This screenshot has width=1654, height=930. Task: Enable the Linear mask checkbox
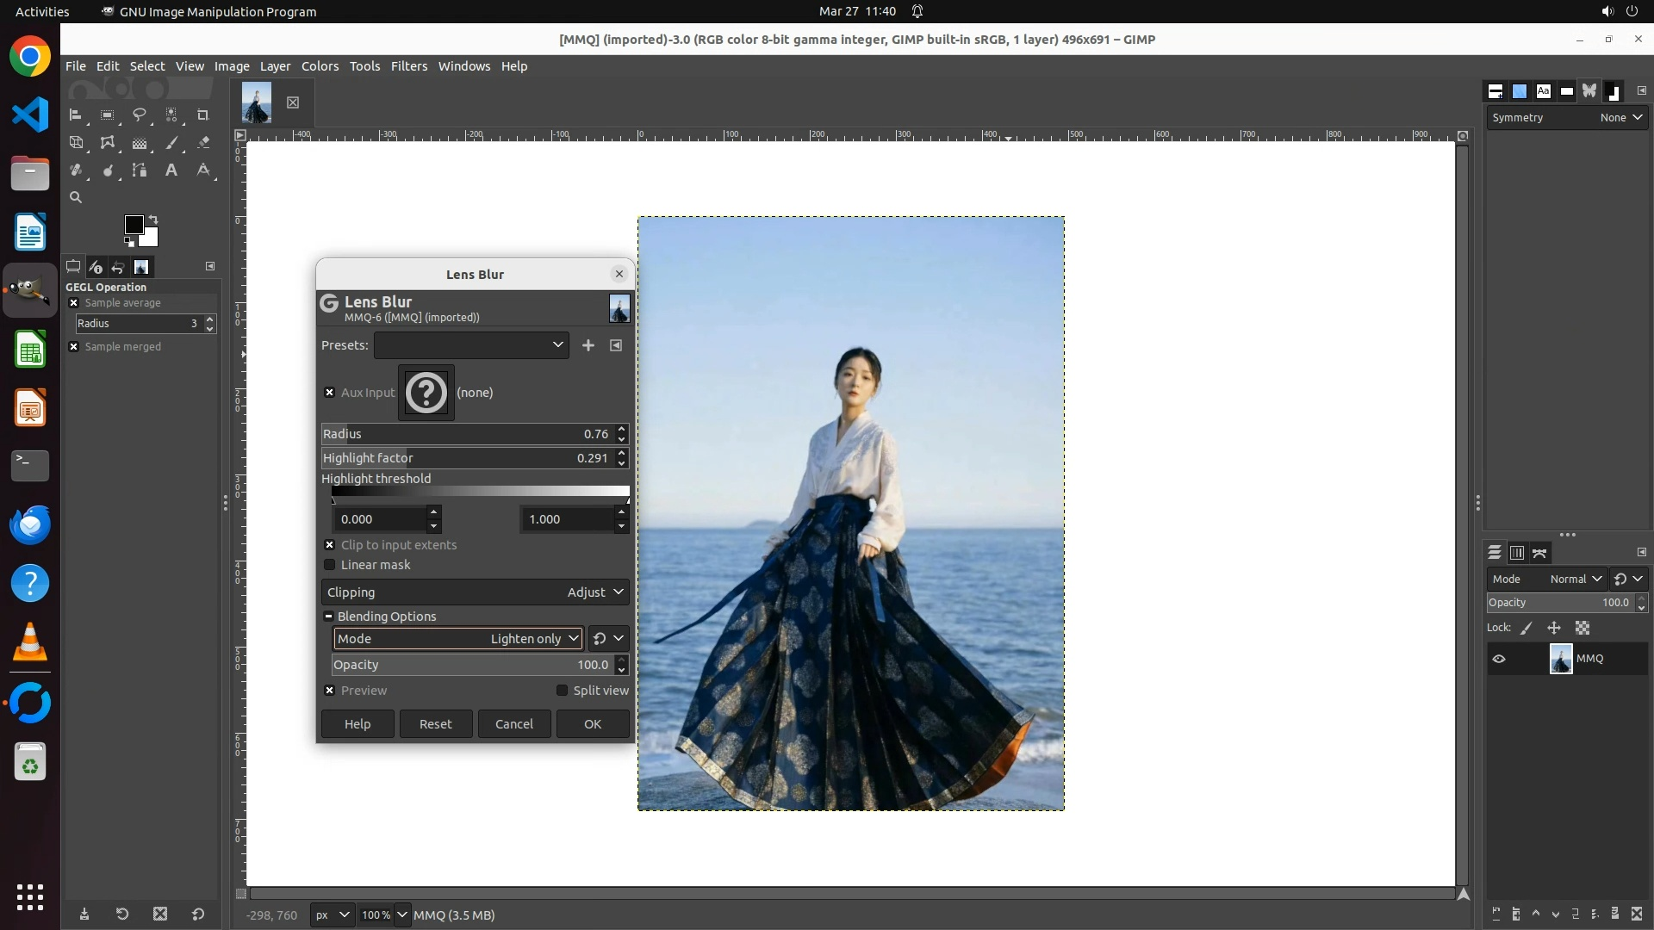point(330,565)
